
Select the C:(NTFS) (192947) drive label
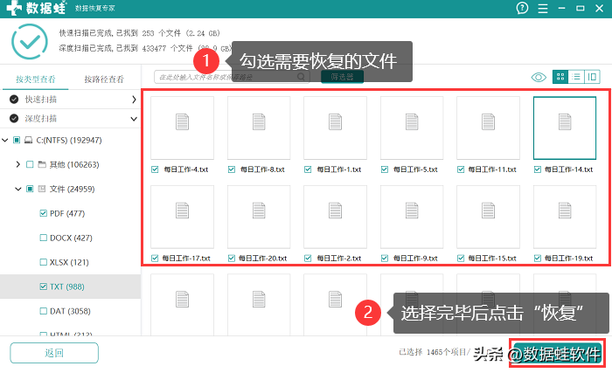coord(69,140)
